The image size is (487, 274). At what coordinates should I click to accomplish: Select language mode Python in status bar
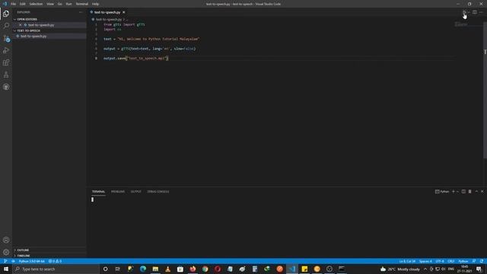pyautogui.click(x=463, y=261)
